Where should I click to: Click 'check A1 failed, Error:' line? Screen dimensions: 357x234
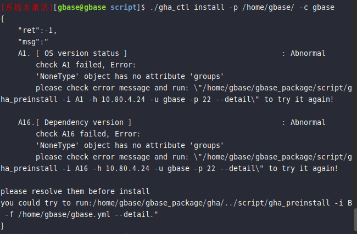tap(86, 65)
